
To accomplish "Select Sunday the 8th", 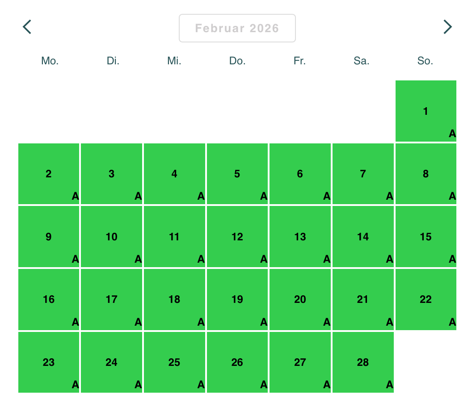I will click(426, 174).
